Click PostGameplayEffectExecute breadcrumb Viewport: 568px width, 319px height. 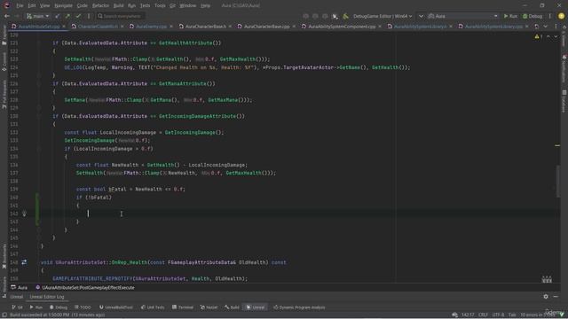(x=85, y=287)
